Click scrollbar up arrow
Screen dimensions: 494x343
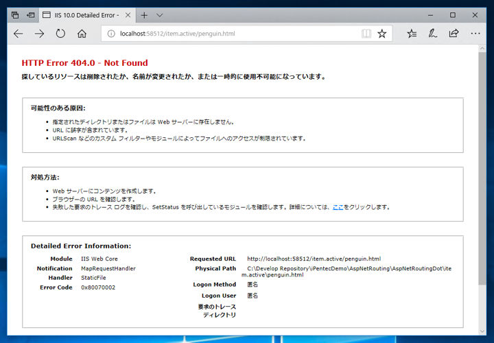(x=482, y=49)
